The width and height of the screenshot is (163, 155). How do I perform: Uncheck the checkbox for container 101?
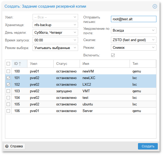8,78
